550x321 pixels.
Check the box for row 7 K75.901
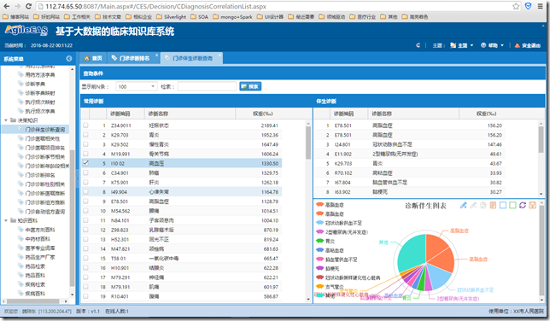[85, 182]
